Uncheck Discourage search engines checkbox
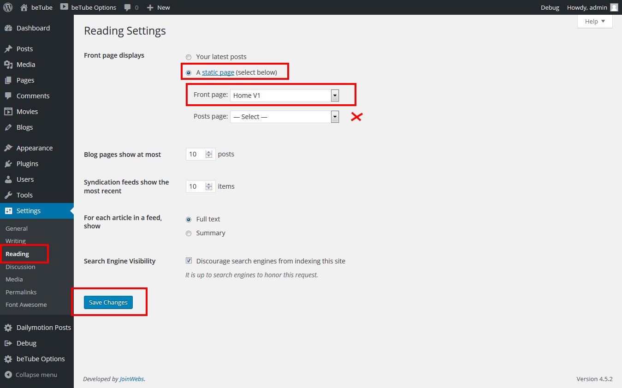The width and height of the screenshot is (622, 388). pyautogui.click(x=189, y=261)
